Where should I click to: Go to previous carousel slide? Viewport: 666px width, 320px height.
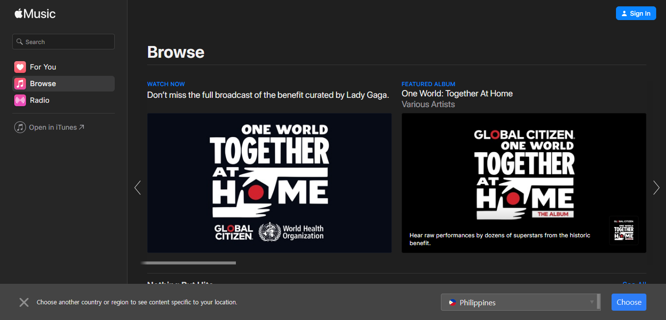click(138, 187)
